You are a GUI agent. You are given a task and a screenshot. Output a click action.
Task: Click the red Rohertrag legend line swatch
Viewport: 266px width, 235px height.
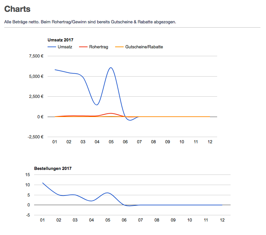click(83, 47)
